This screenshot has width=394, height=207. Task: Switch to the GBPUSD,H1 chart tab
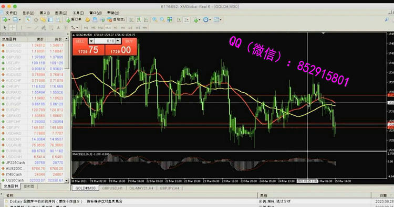(x=112, y=188)
